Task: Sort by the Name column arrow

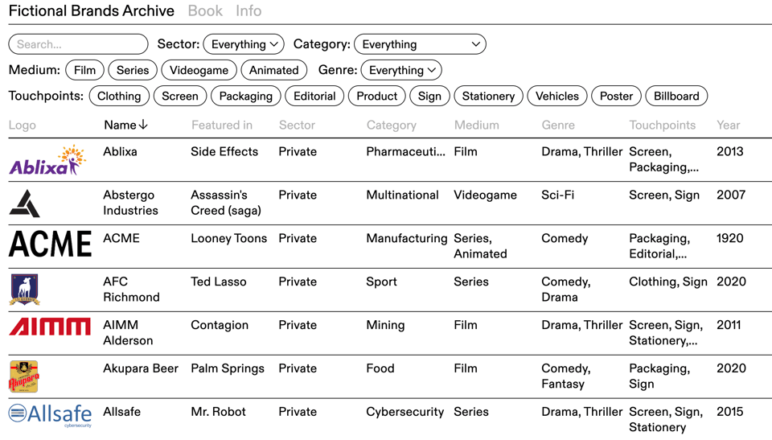Action: pyautogui.click(x=143, y=125)
